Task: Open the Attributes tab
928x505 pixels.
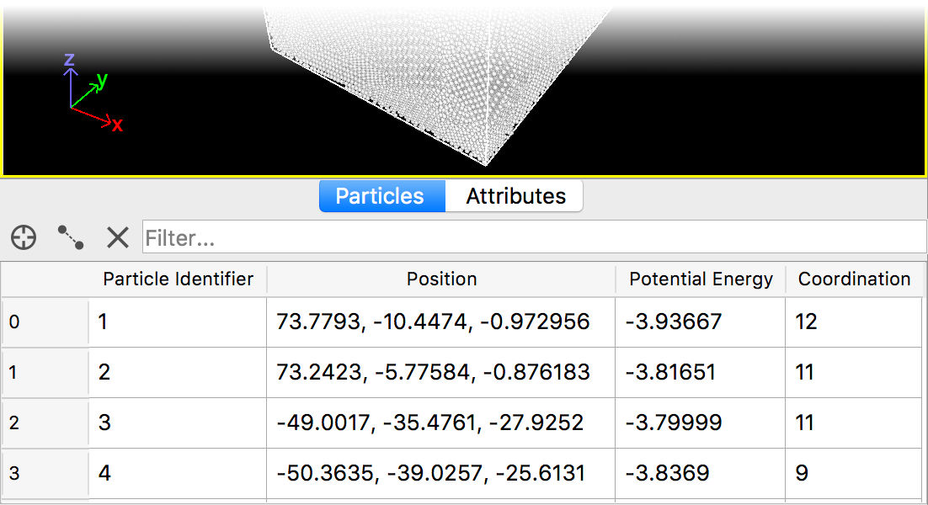Action: point(515,196)
